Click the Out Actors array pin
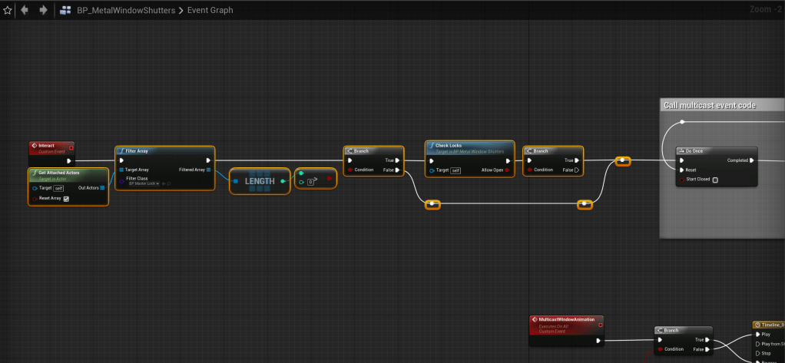785x363 pixels. click(102, 187)
